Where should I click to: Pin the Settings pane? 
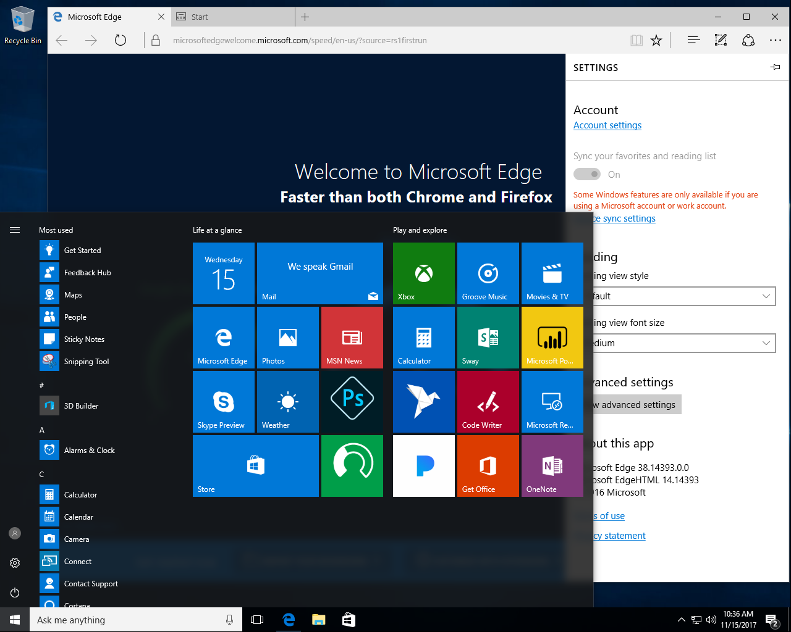(x=776, y=67)
